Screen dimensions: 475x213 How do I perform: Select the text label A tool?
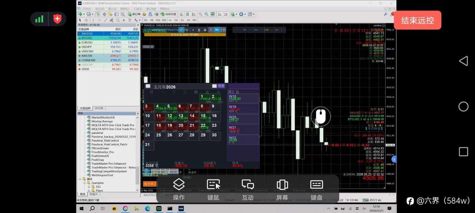(124, 20)
